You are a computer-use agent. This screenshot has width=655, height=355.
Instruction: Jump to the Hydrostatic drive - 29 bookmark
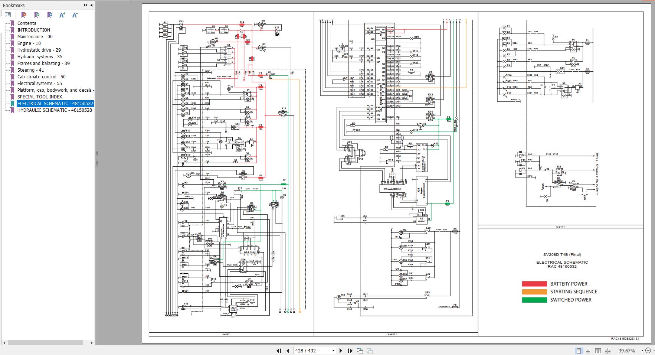39,50
